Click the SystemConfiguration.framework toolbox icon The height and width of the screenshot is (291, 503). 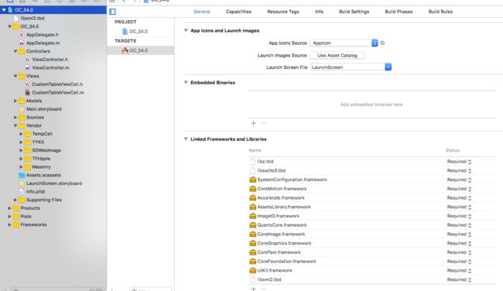[253, 180]
